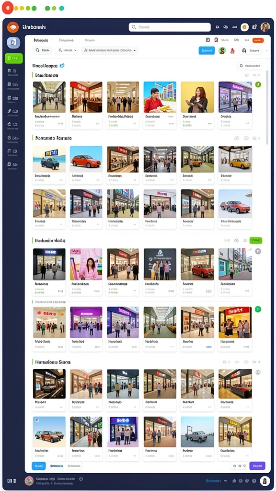Open the profile icon at sidebar top
Screen dimensions: 276x491
pyautogui.click(x=13, y=42)
